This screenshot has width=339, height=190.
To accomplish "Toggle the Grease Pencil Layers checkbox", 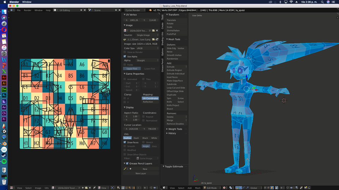I will click(127, 164).
